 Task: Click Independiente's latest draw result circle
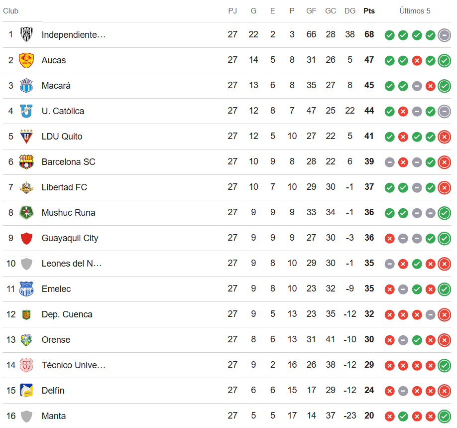point(444,35)
